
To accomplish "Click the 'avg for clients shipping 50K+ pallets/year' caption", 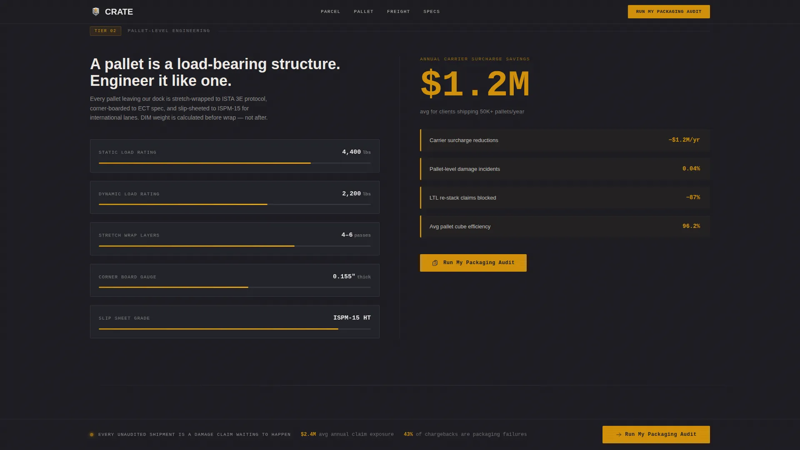I will 472,112.
